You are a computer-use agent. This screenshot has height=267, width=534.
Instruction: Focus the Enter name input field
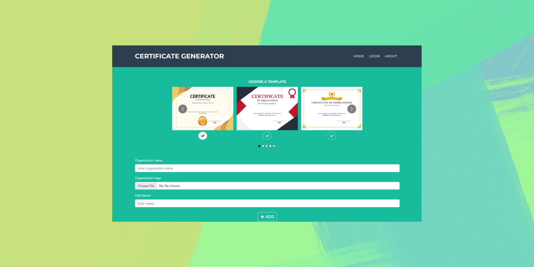[x=267, y=203]
